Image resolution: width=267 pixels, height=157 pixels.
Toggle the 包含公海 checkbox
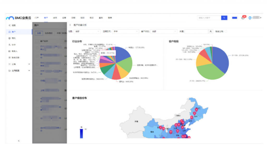click(226, 31)
